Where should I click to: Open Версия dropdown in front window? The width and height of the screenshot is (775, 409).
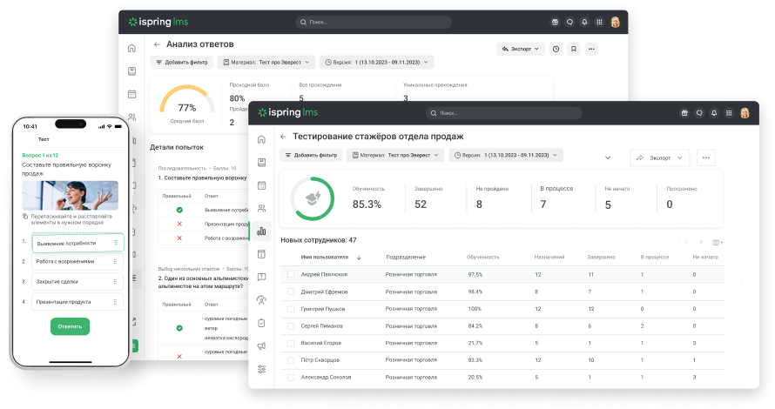point(506,155)
